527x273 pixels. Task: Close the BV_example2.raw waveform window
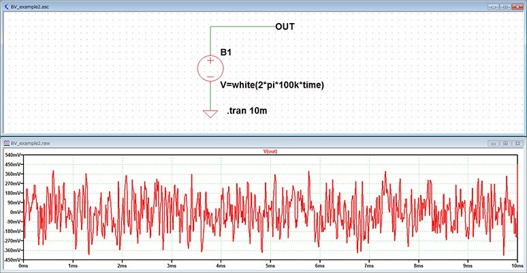point(517,144)
